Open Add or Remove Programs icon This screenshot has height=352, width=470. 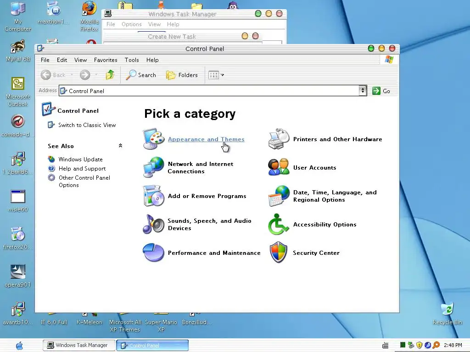tap(153, 196)
